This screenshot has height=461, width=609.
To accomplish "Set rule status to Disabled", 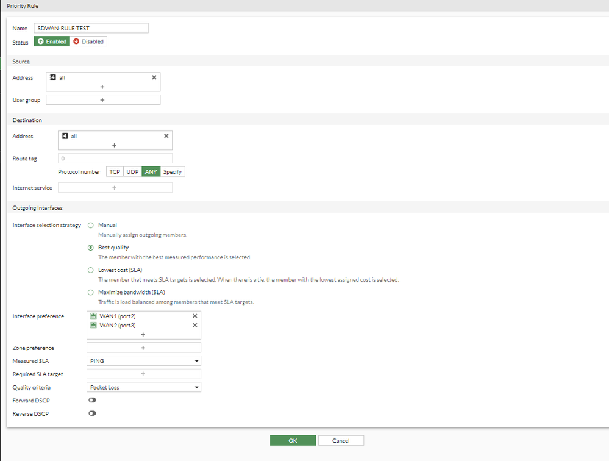I will click(89, 41).
